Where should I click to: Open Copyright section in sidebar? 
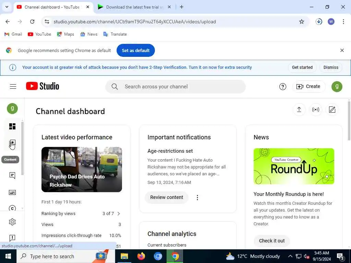tap(12, 208)
